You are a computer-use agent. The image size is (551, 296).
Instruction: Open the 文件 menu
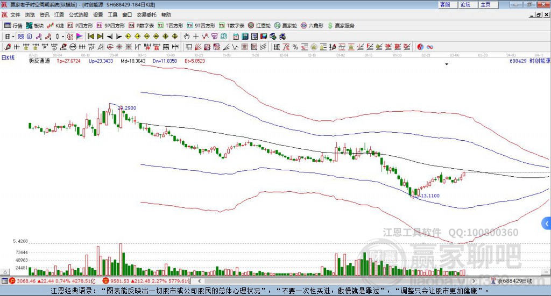15,15
